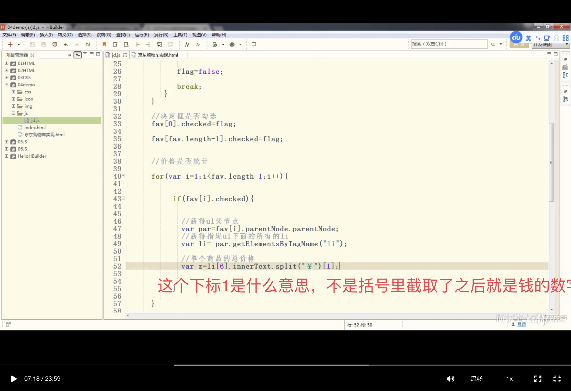Change 1x playback speed

coord(510,379)
